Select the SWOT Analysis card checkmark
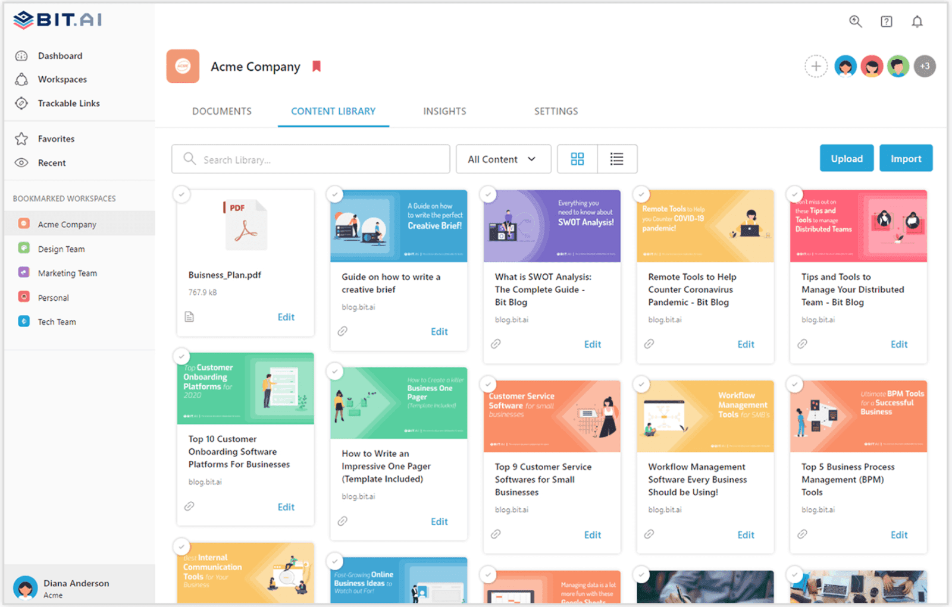The height and width of the screenshot is (607, 952). pos(488,194)
